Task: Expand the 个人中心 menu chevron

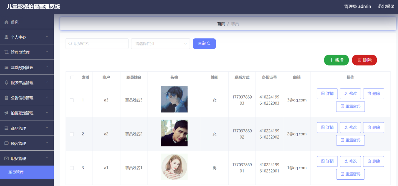Action: [47, 37]
